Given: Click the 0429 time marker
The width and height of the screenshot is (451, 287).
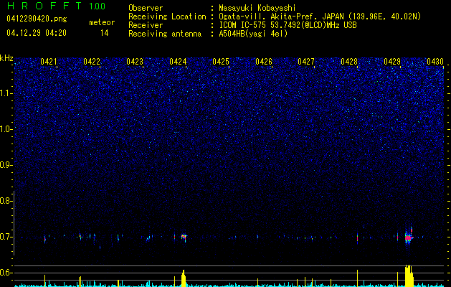Looking at the screenshot, I should click(x=392, y=61).
